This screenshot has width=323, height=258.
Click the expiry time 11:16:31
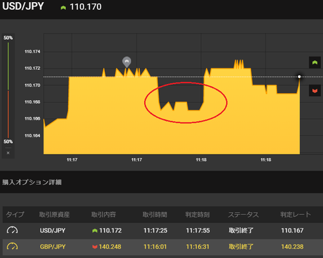tap(198, 247)
